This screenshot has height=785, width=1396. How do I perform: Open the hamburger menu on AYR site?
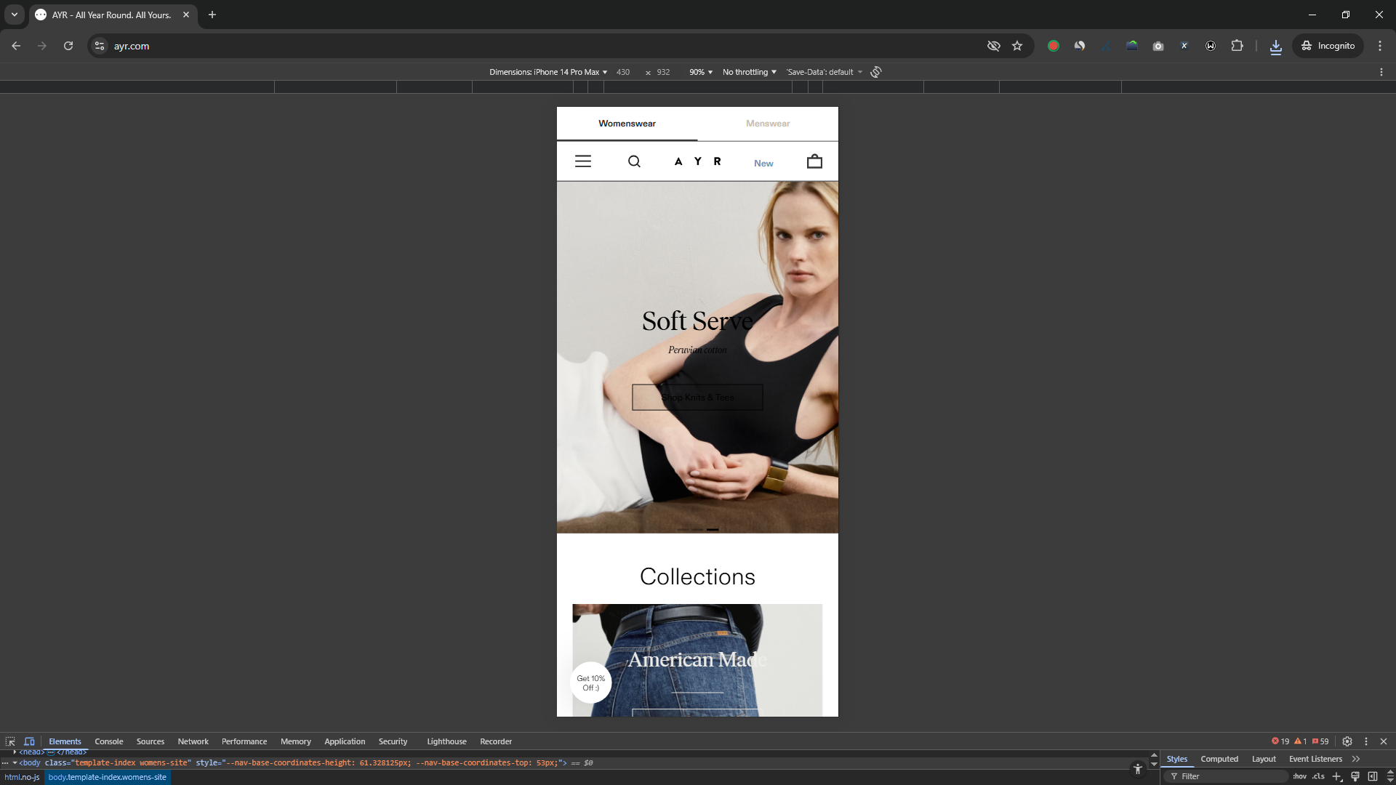pos(583,161)
